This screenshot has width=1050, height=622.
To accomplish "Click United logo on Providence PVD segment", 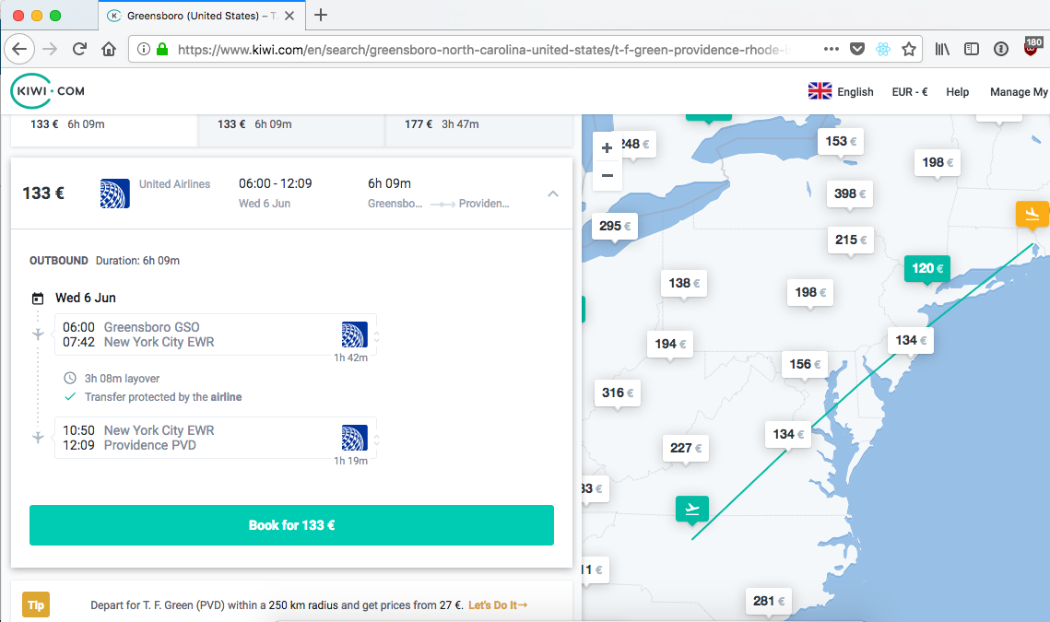I will (354, 438).
